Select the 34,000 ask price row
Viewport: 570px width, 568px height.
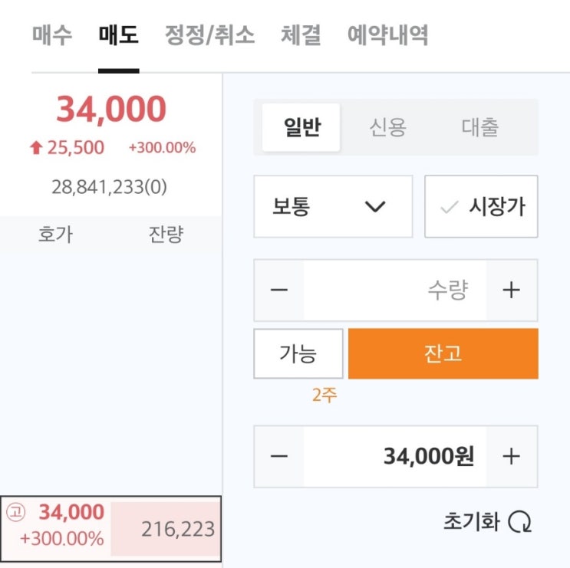tap(112, 527)
